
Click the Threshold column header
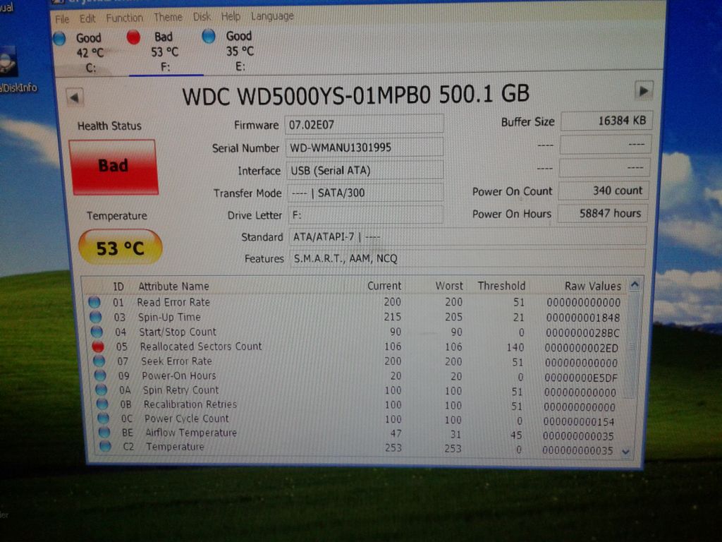pos(501,286)
